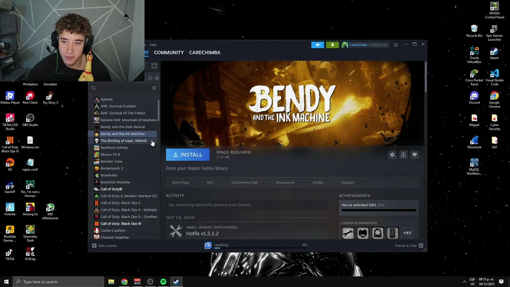Sort library by recent activity clock icon

[150, 78]
